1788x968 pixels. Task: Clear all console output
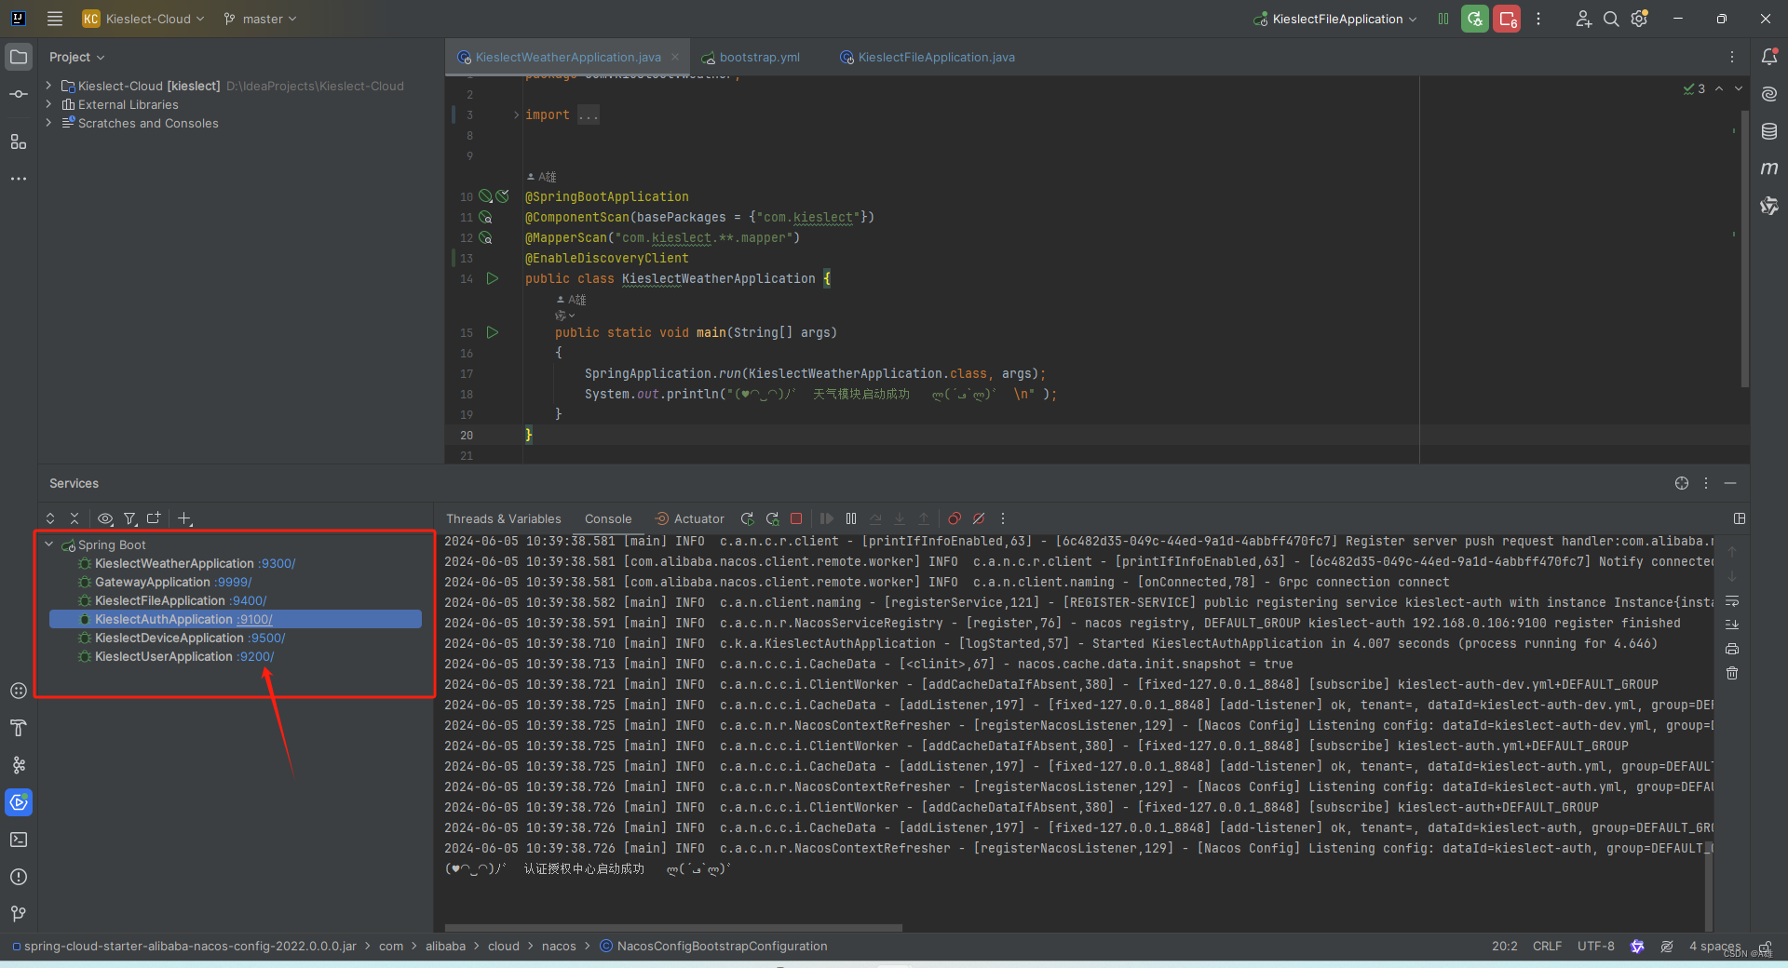(x=1732, y=673)
